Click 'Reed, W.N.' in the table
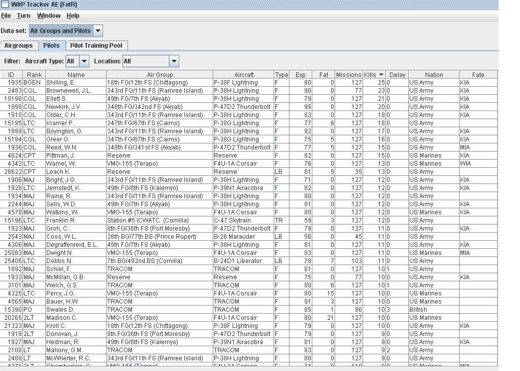This screenshot has height=371, width=520. [76, 147]
